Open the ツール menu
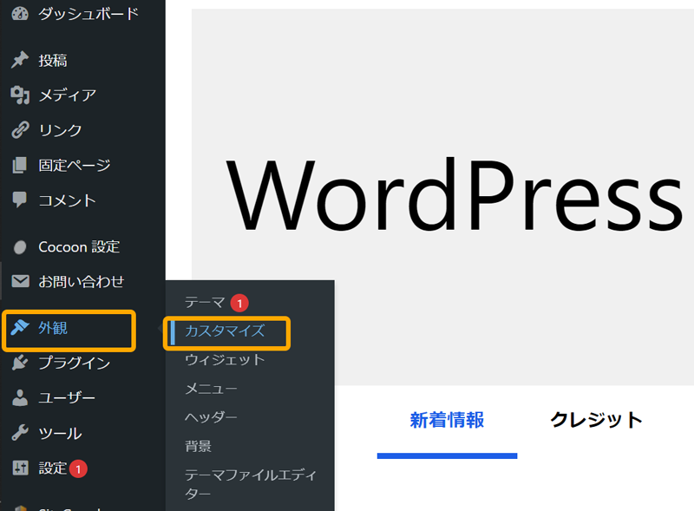This screenshot has height=511, width=694. coord(60,433)
